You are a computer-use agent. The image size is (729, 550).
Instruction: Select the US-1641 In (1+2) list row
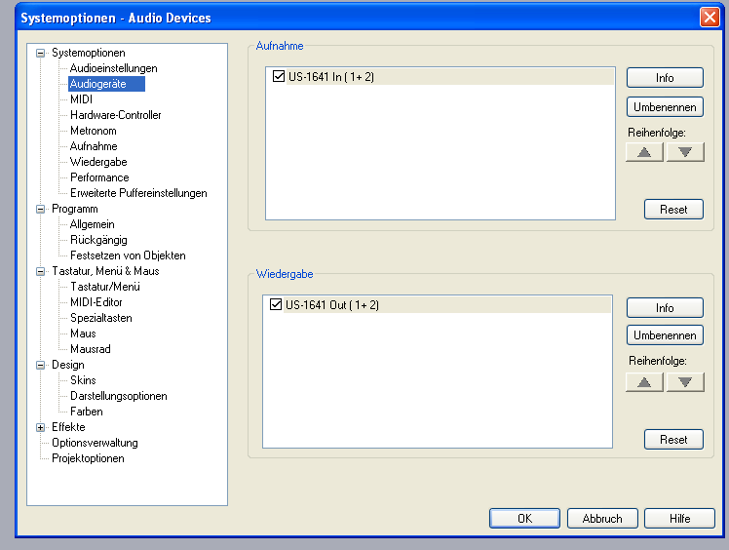point(441,77)
